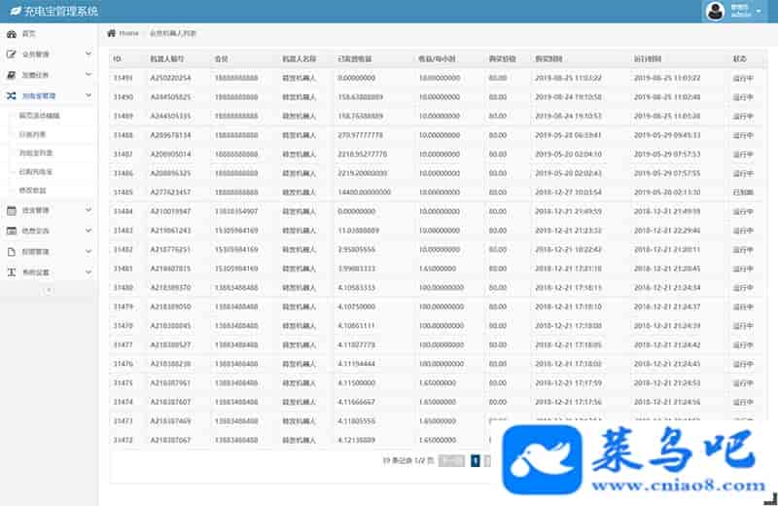This screenshot has height=506, width=778.
Task: Click the shuffle icon for 充电宝管理
Action: coord(12,96)
